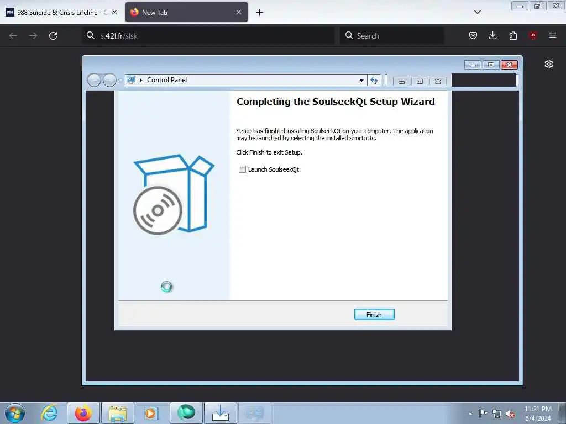Open the extensions puzzle icon
Screen dimensions: 566x424
(x=513, y=35)
